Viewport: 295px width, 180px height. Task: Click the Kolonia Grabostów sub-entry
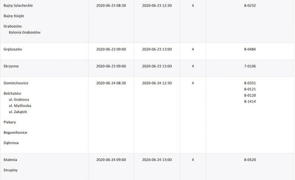pyautogui.click(x=25, y=33)
